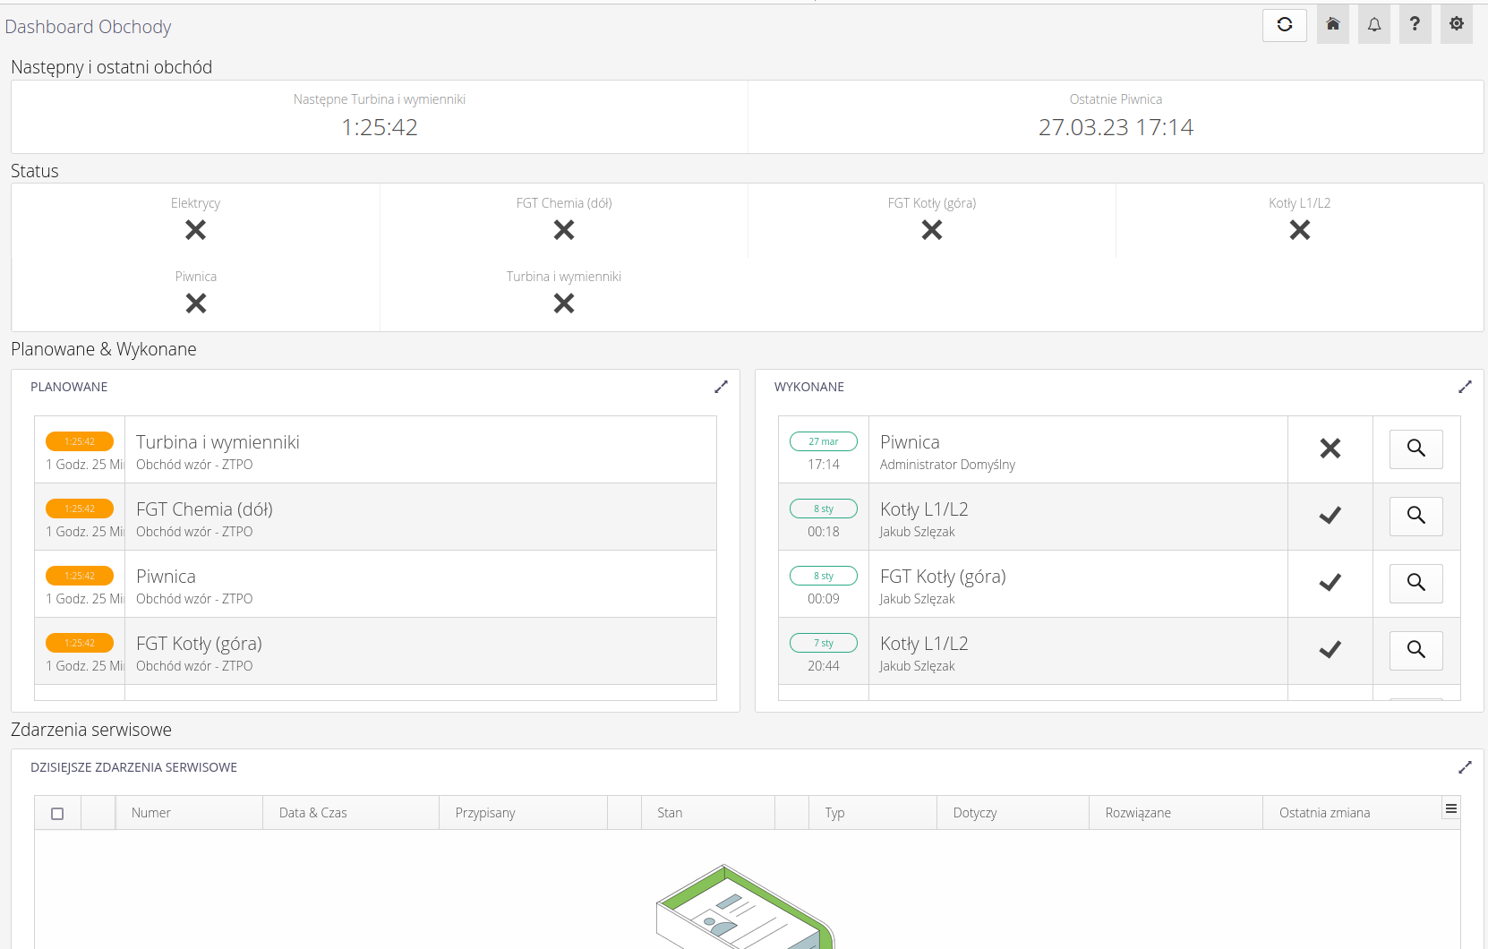Open magnifier for Kotły L1/L2 at 00:18
The height and width of the screenshot is (949, 1488).
pyautogui.click(x=1415, y=516)
